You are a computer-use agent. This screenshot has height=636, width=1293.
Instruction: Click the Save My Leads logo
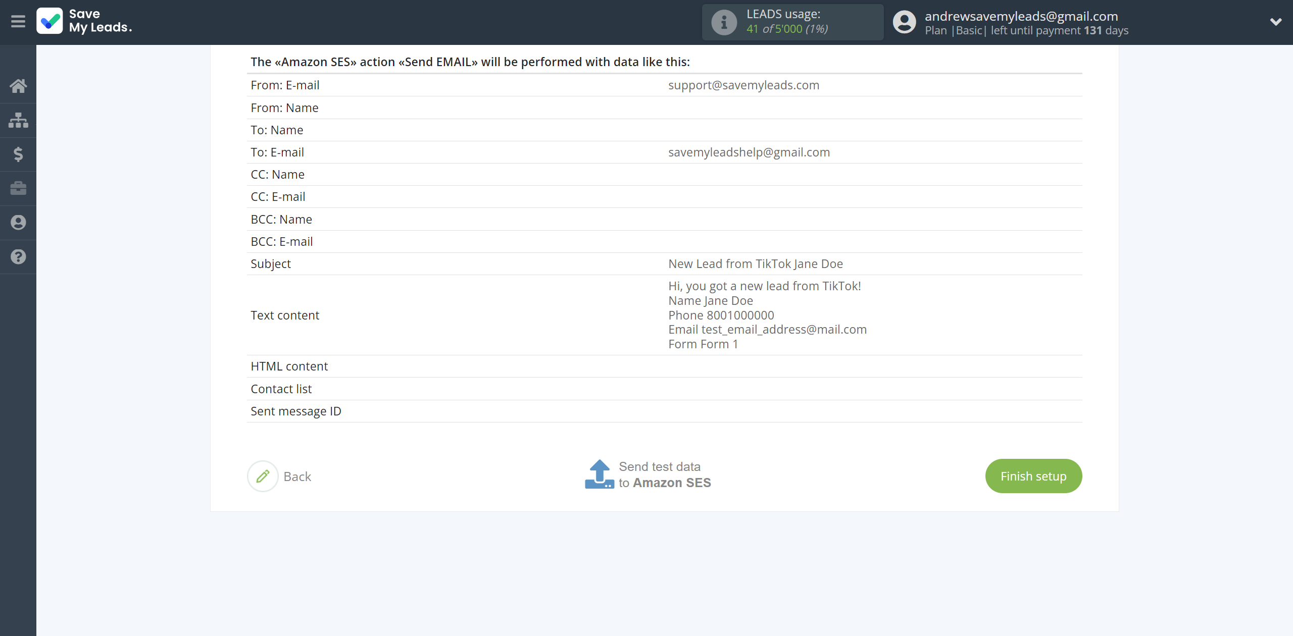84,21
